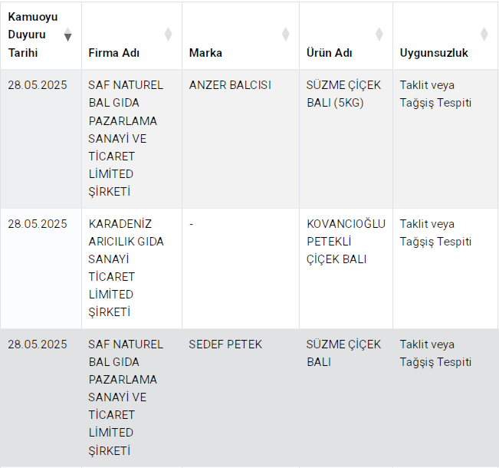Click the Kamuoyu Duyuru Tarihi header text
Image resolution: width=499 pixels, height=468 pixels.
33,35
